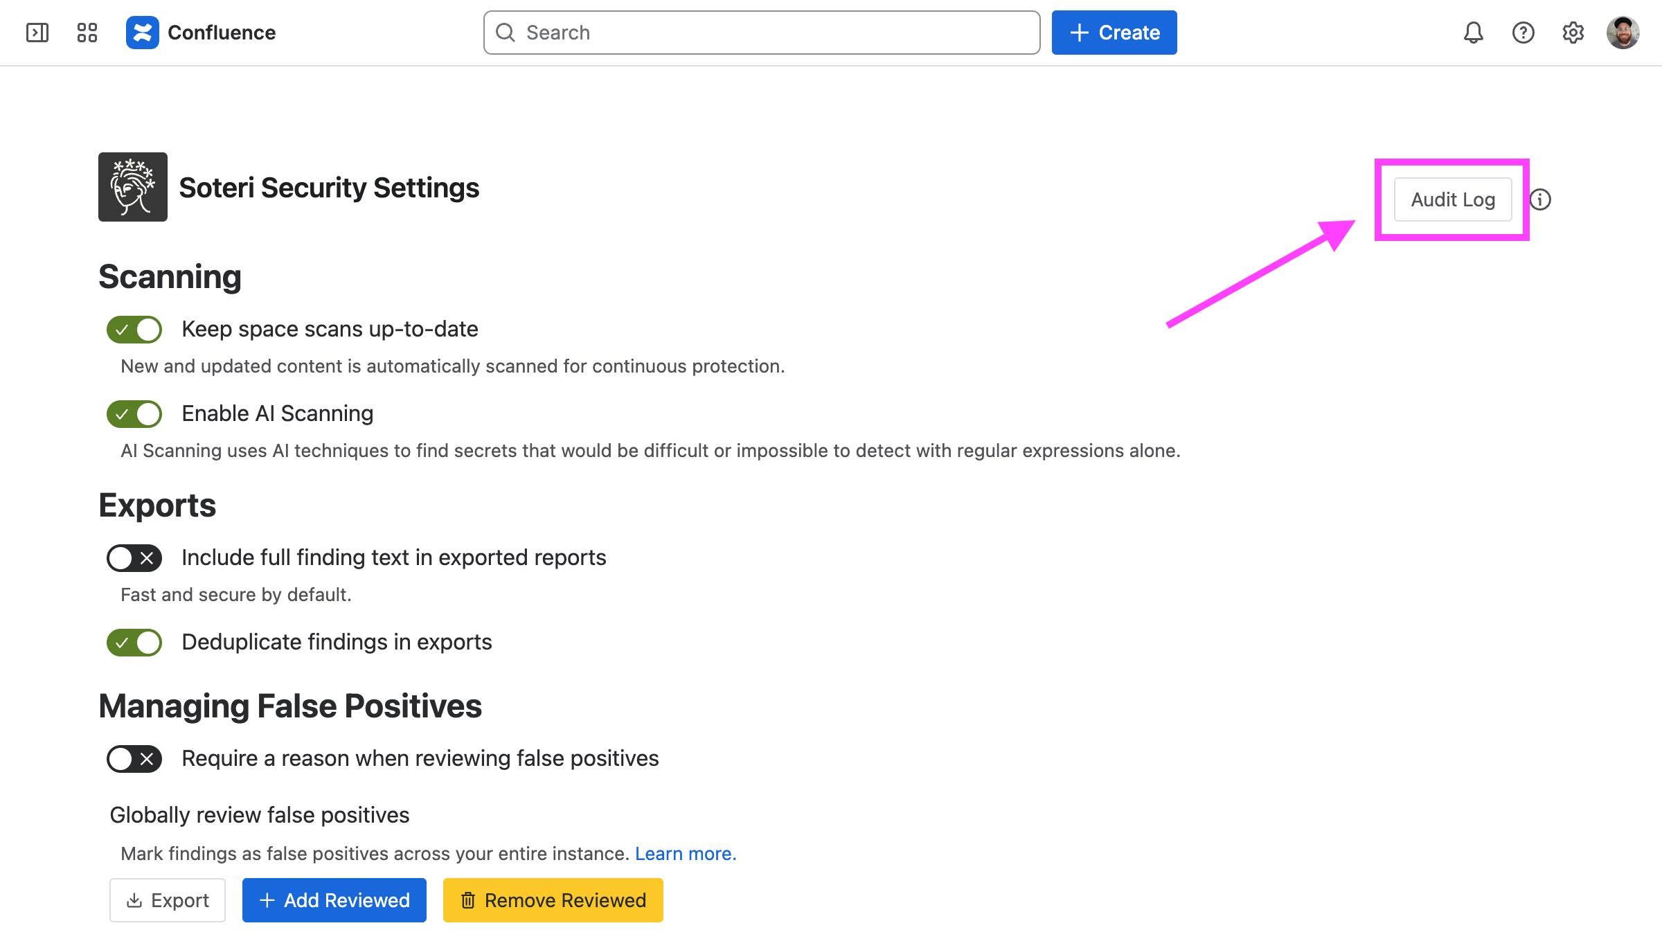Click the magnifier icon in Search
The height and width of the screenshot is (939, 1662).
click(x=506, y=33)
